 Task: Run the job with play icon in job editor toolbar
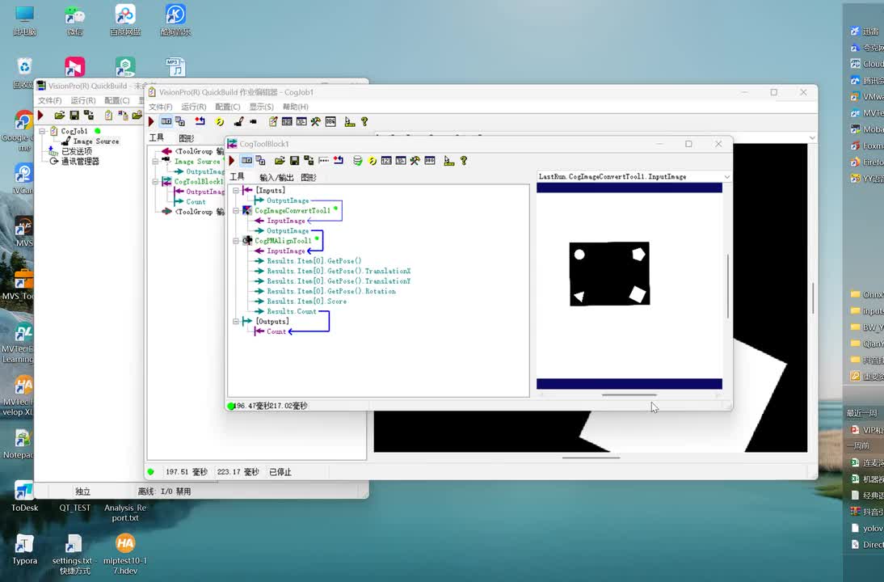(x=151, y=122)
